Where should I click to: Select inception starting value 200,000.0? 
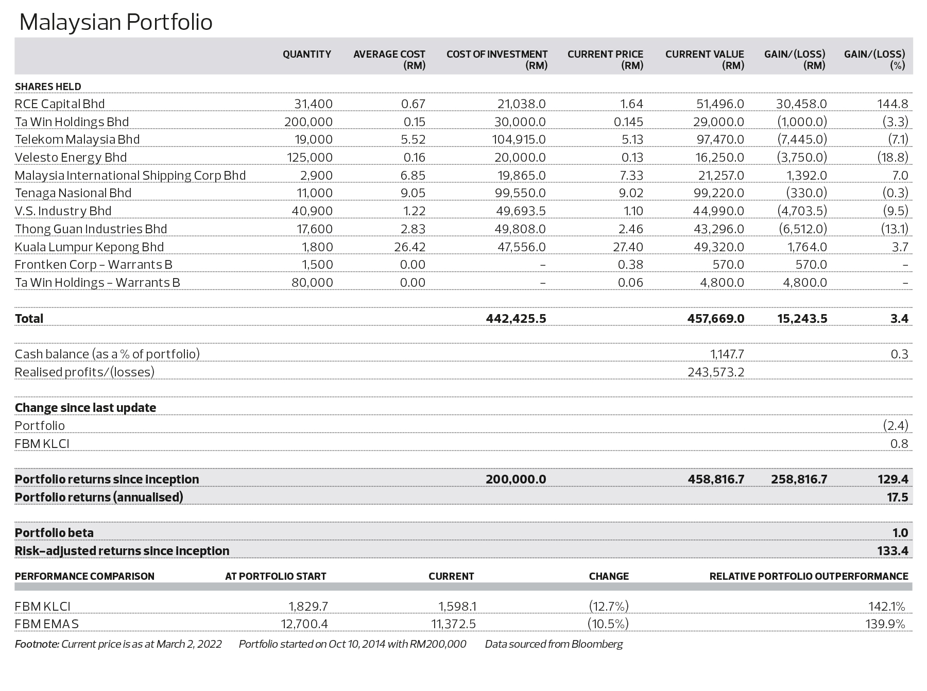click(516, 479)
